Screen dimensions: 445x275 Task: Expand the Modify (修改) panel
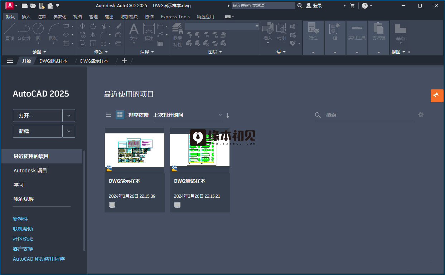click(101, 52)
